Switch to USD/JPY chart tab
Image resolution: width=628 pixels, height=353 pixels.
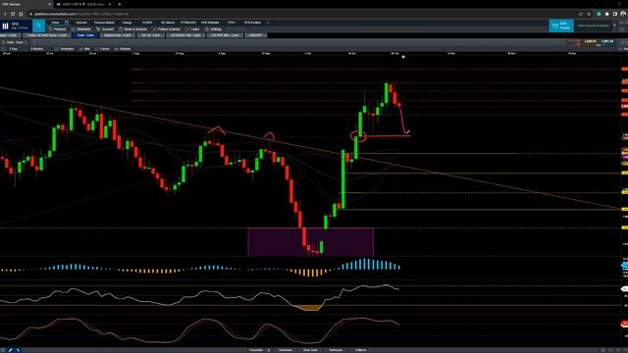(255, 35)
